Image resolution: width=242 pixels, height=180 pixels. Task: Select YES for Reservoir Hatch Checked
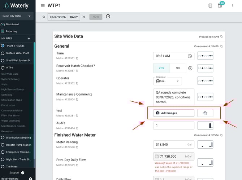[x=161, y=68]
